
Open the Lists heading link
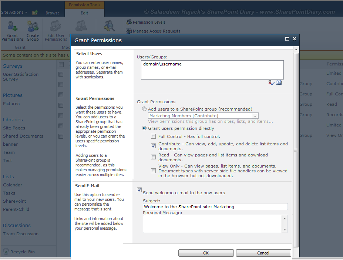click(8, 177)
